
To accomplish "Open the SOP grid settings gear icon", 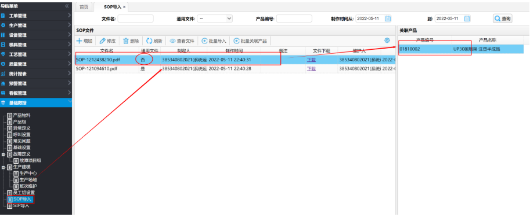I will [387, 41].
